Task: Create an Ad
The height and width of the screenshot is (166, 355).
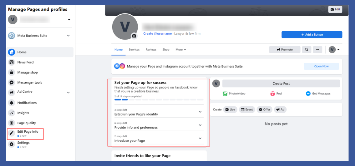Action: point(280,110)
